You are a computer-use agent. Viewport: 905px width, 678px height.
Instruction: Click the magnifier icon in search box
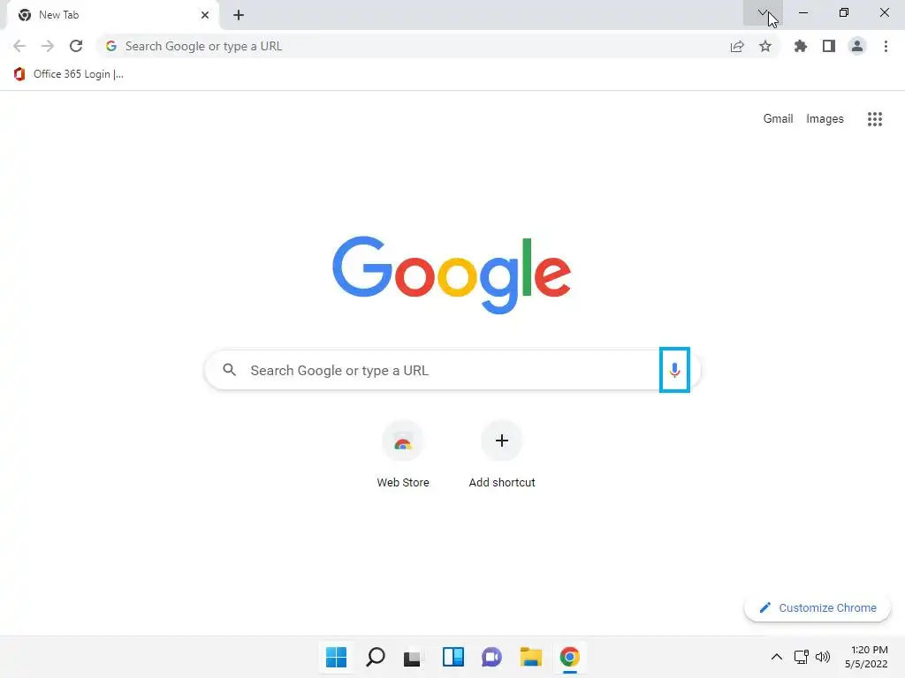coord(230,370)
